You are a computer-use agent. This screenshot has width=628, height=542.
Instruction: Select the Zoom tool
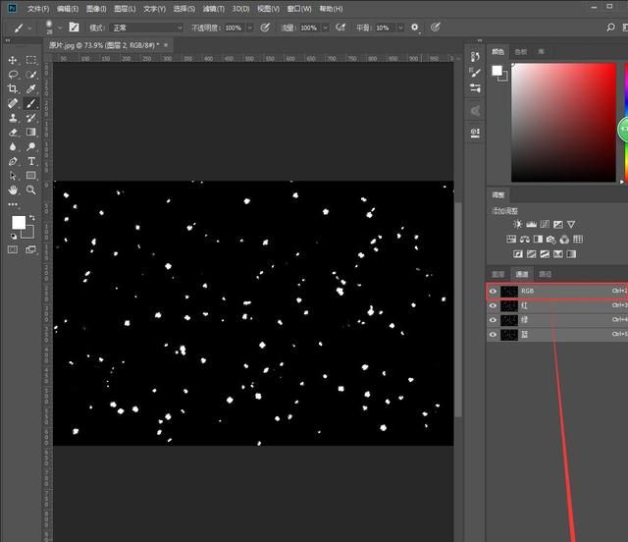point(30,190)
